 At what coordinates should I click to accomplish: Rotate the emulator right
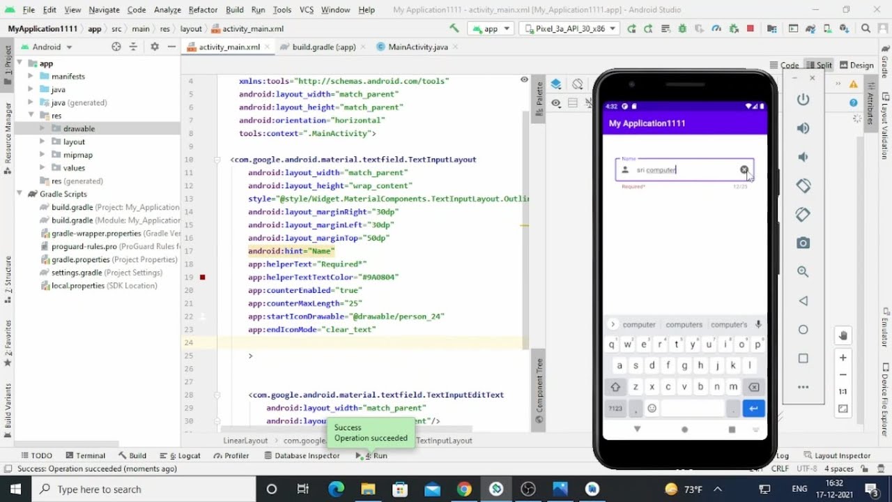pyautogui.click(x=803, y=215)
